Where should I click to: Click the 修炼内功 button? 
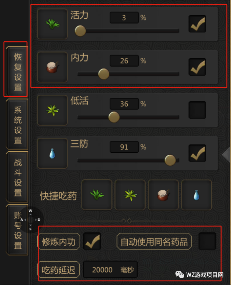59,241
